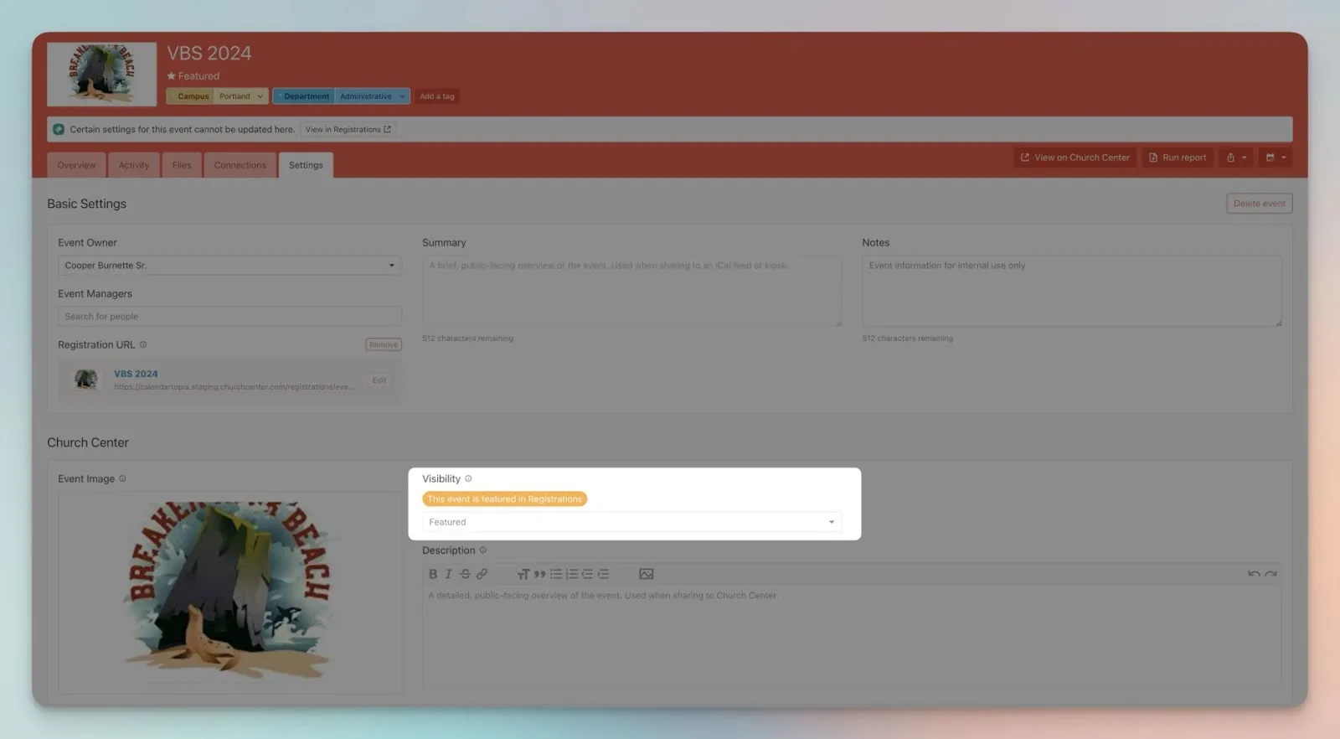Open the Connections tab
This screenshot has height=739, width=1340.
(240, 165)
